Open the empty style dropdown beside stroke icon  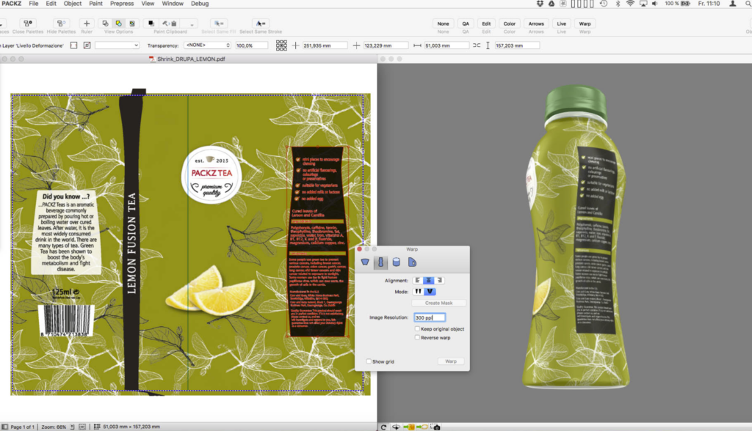tap(117, 45)
